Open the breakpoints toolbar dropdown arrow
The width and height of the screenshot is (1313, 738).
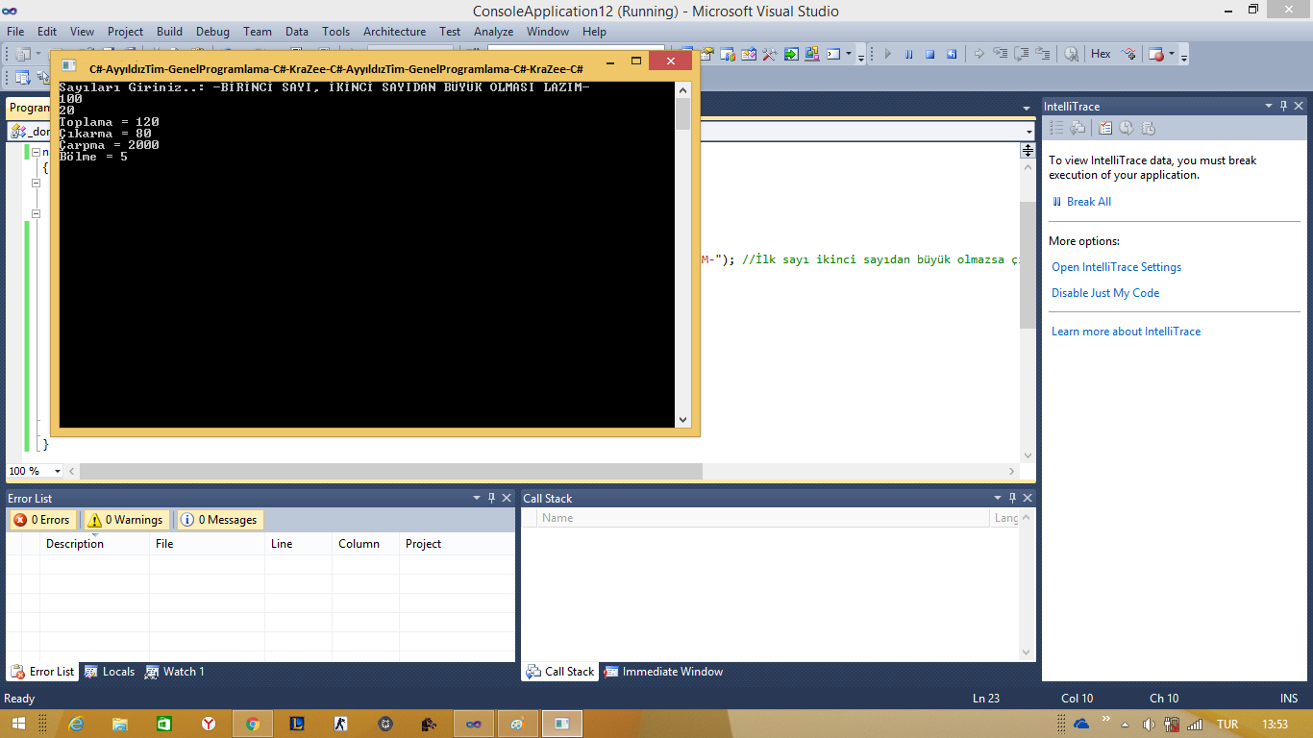(x=1171, y=54)
